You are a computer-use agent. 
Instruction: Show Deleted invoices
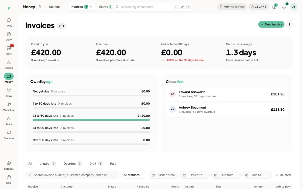tap(283, 175)
